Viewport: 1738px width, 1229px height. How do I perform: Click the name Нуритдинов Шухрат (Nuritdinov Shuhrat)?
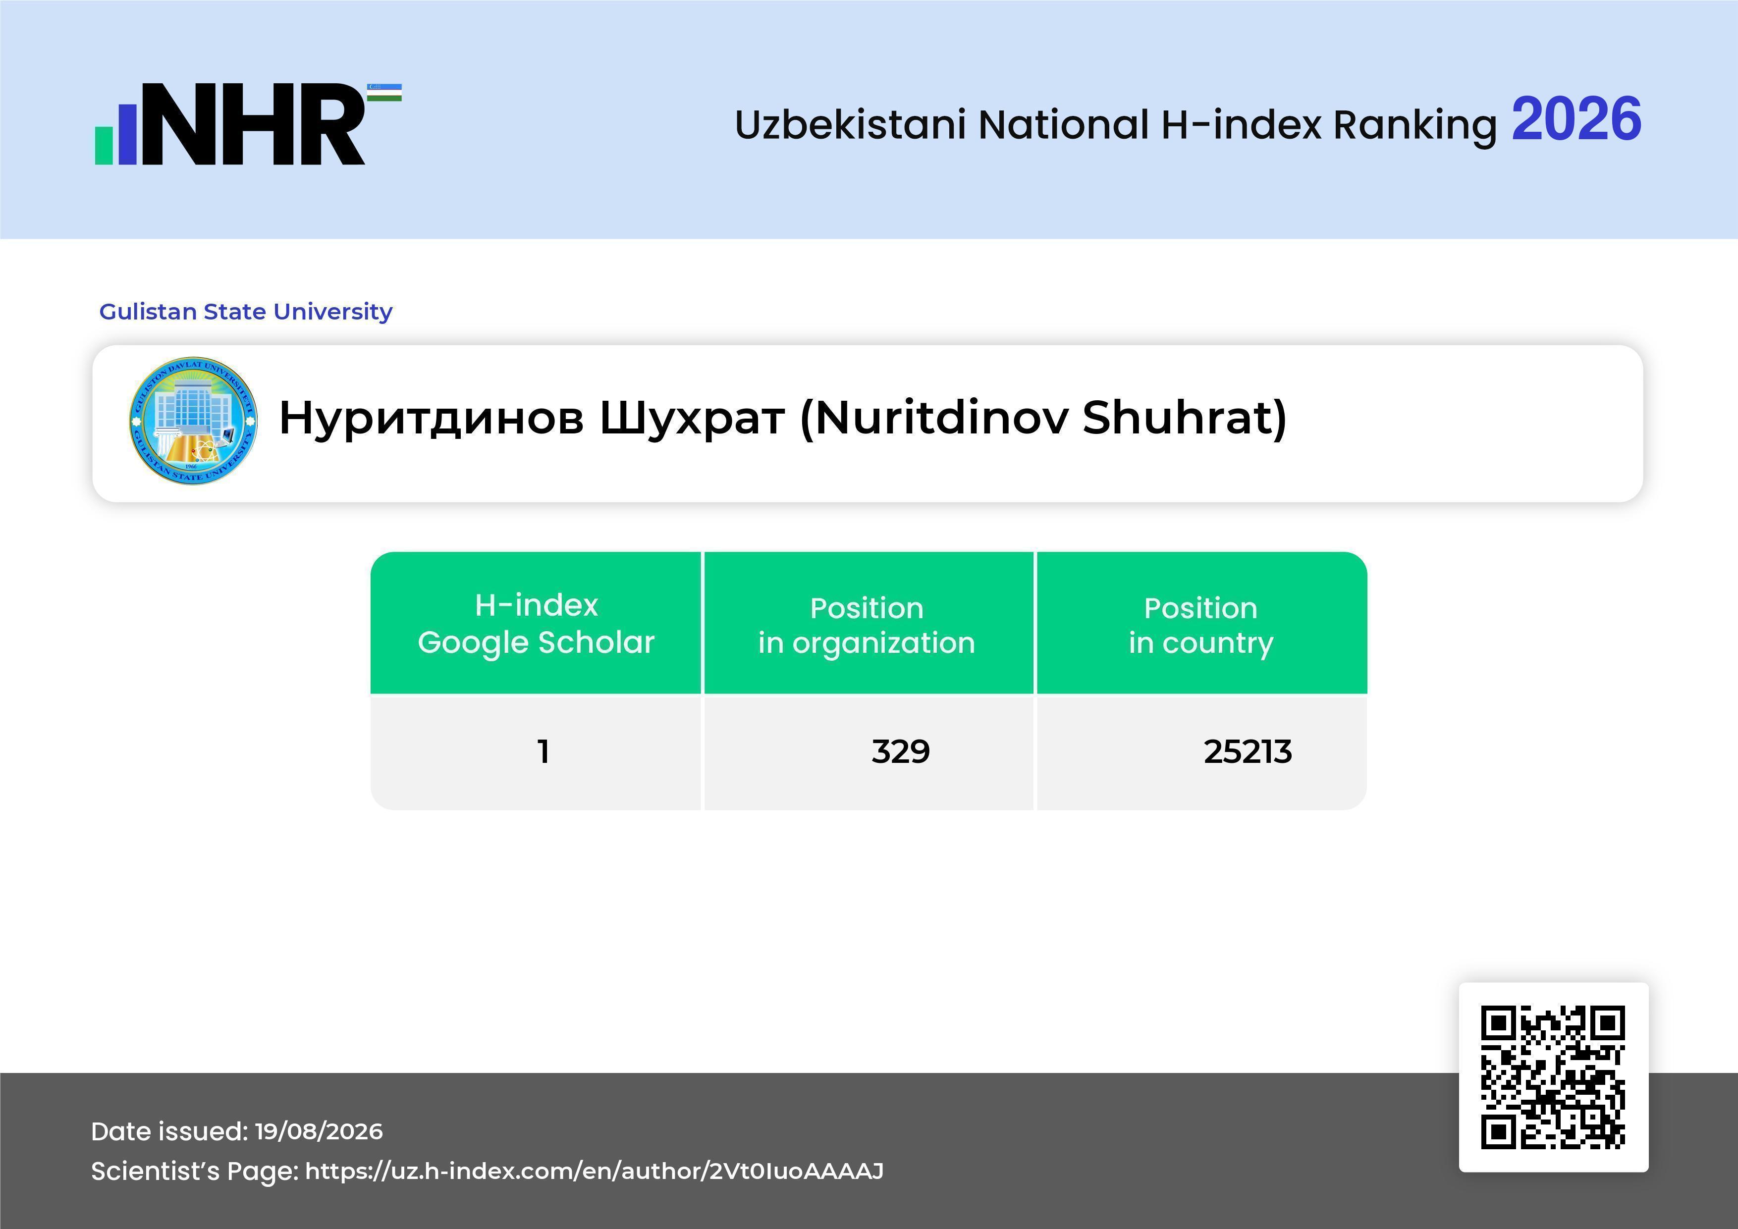click(x=783, y=418)
